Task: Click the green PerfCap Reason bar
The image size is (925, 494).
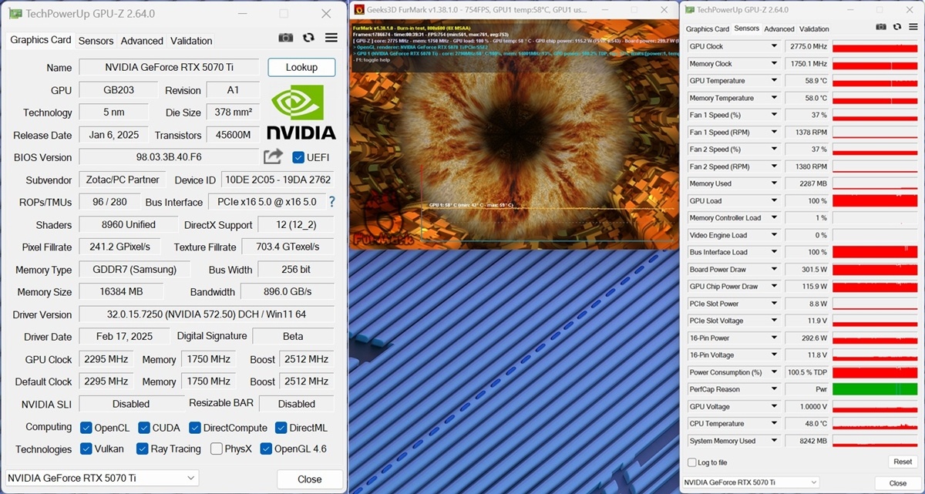Action: pyautogui.click(x=874, y=389)
